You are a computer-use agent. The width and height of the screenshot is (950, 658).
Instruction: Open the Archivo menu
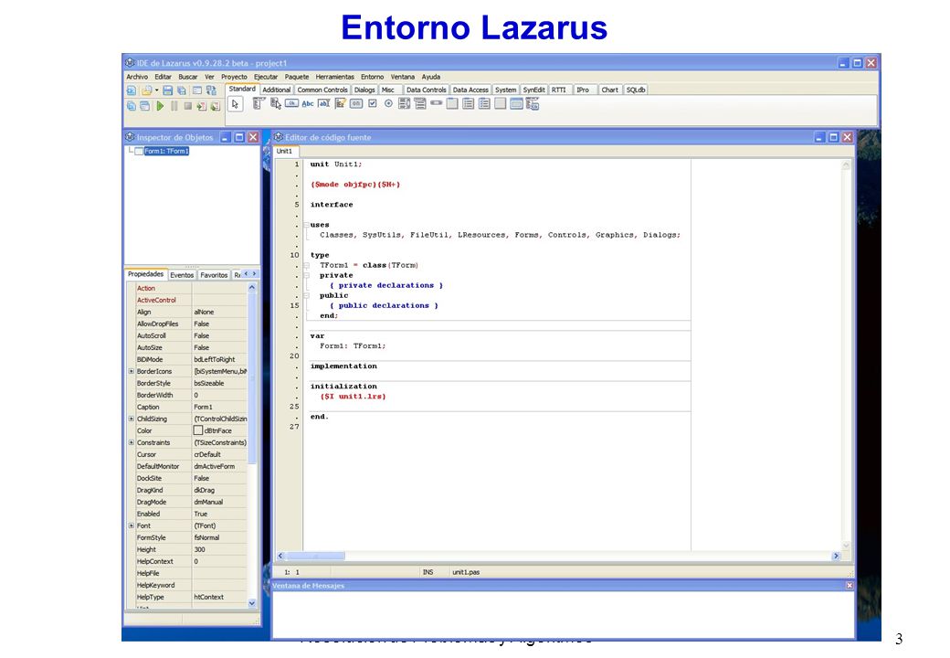click(137, 77)
